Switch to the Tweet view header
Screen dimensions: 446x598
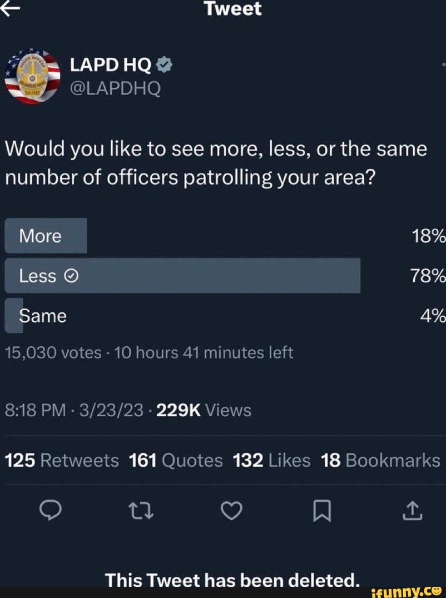point(232,8)
